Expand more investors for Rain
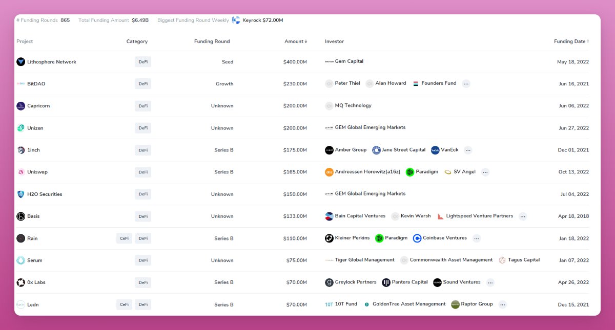Viewport: 615px width, 330px height. [477, 238]
